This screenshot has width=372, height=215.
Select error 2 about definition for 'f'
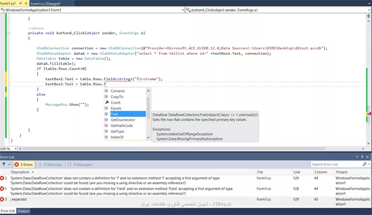[186, 180]
